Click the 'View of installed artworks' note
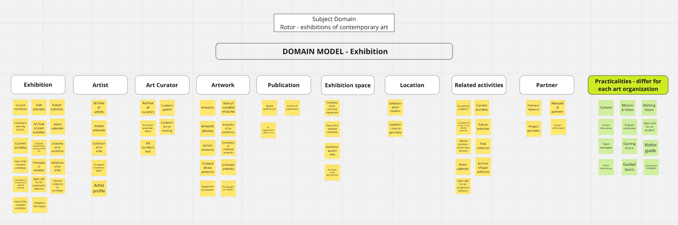Viewport: 678px width, 225px height. [228, 108]
